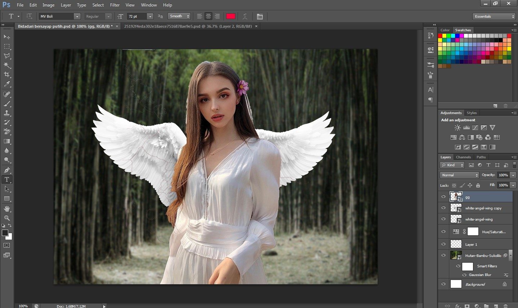Hide the Background layer
518x308 pixels.
click(x=443, y=284)
